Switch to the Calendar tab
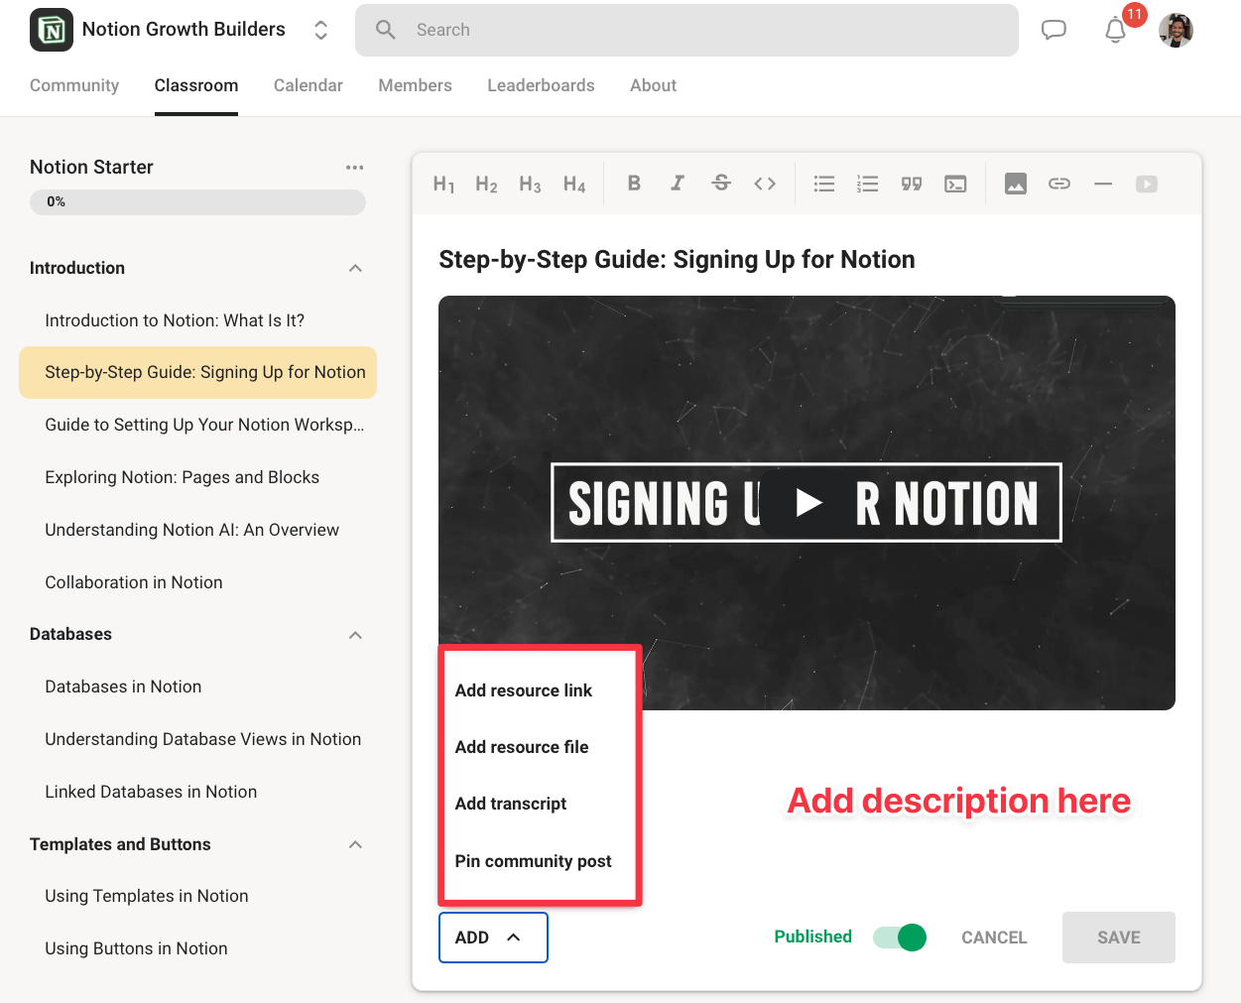The image size is (1241, 1003). (308, 85)
